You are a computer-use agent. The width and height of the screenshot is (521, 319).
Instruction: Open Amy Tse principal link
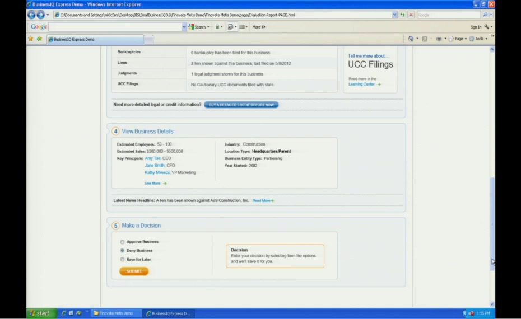tap(152, 158)
